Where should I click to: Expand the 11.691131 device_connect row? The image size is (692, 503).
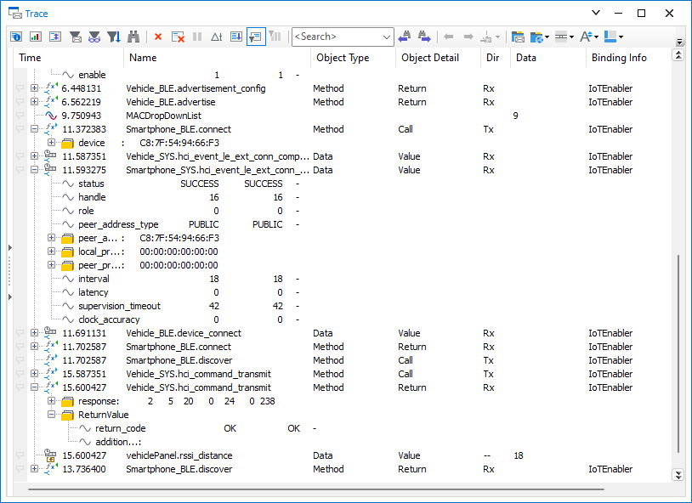pyautogui.click(x=34, y=333)
